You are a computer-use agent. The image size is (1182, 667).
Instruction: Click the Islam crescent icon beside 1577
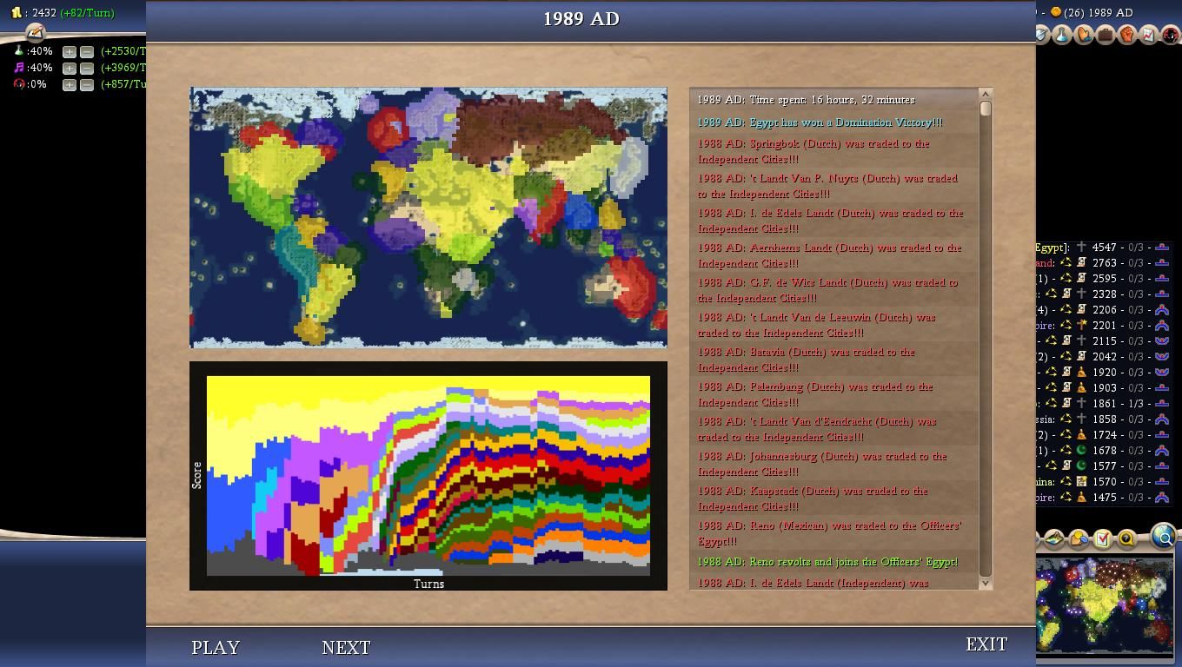1081,466
